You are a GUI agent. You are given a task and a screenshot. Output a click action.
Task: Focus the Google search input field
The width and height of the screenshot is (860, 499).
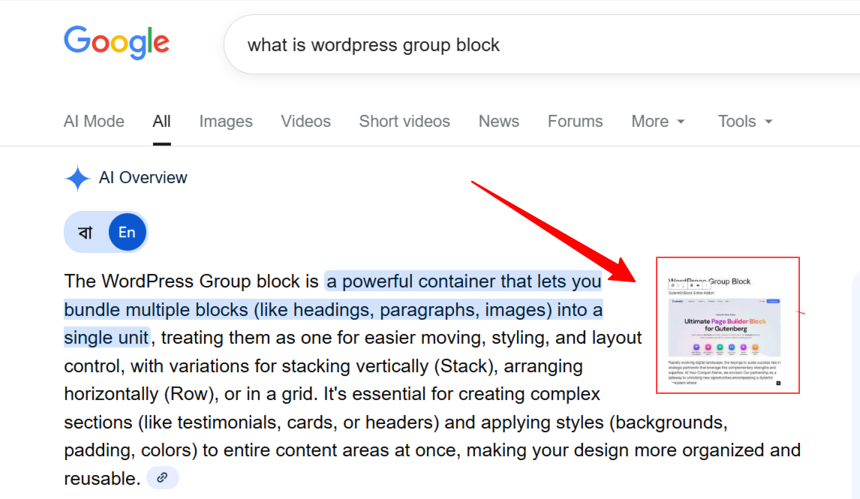[525, 45]
